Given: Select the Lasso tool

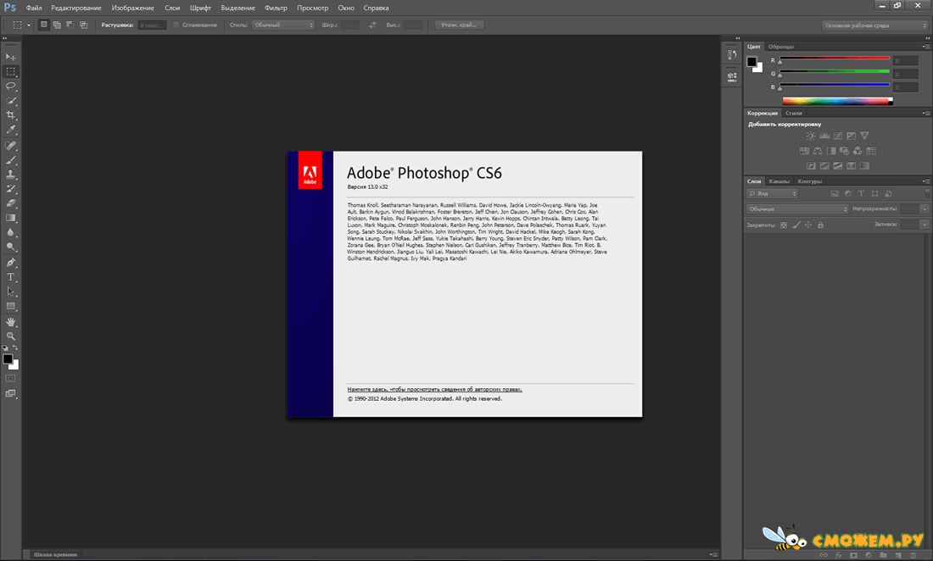Looking at the screenshot, I should pyautogui.click(x=11, y=86).
